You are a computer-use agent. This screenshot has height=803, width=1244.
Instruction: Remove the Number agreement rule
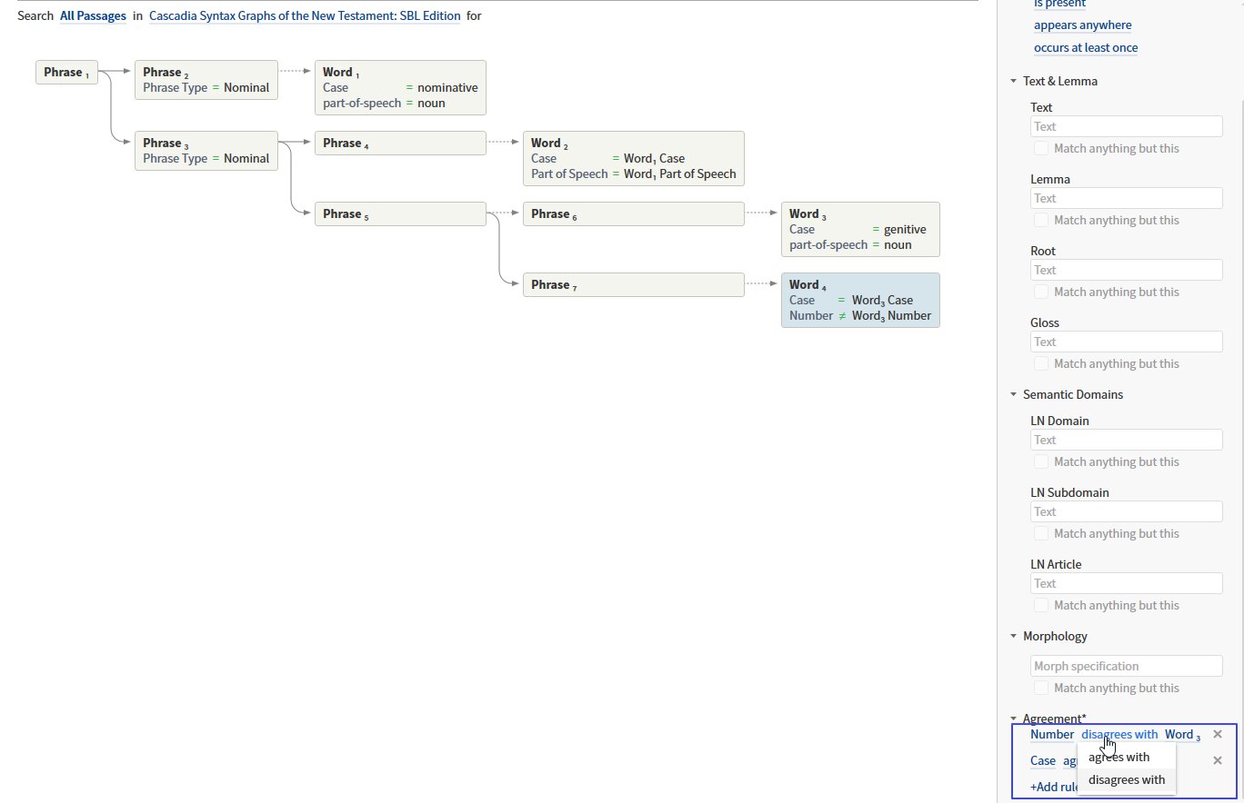click(x=1218, y=734)
